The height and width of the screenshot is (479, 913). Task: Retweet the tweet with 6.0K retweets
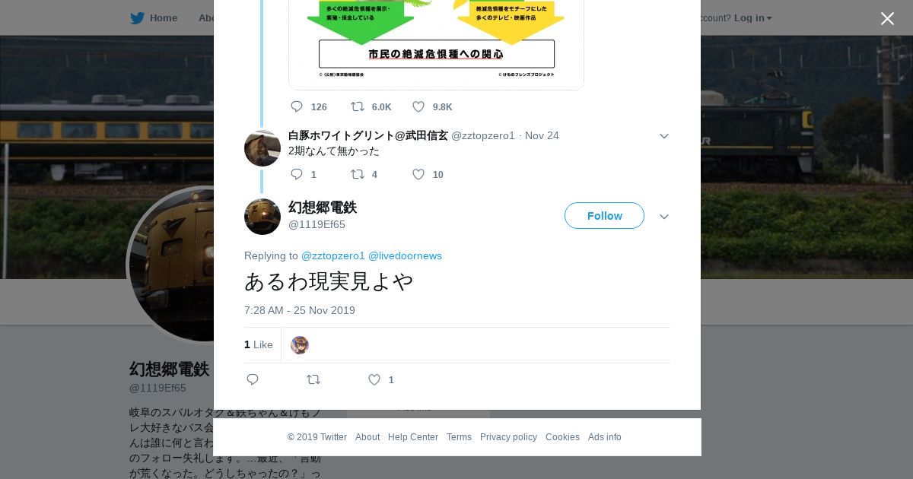357,106
